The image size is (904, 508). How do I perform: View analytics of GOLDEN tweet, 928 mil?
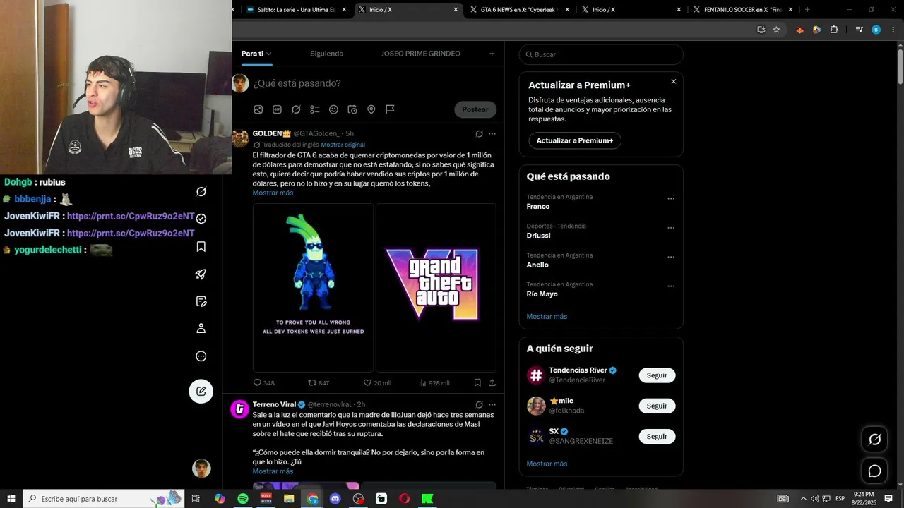[434, 382]
